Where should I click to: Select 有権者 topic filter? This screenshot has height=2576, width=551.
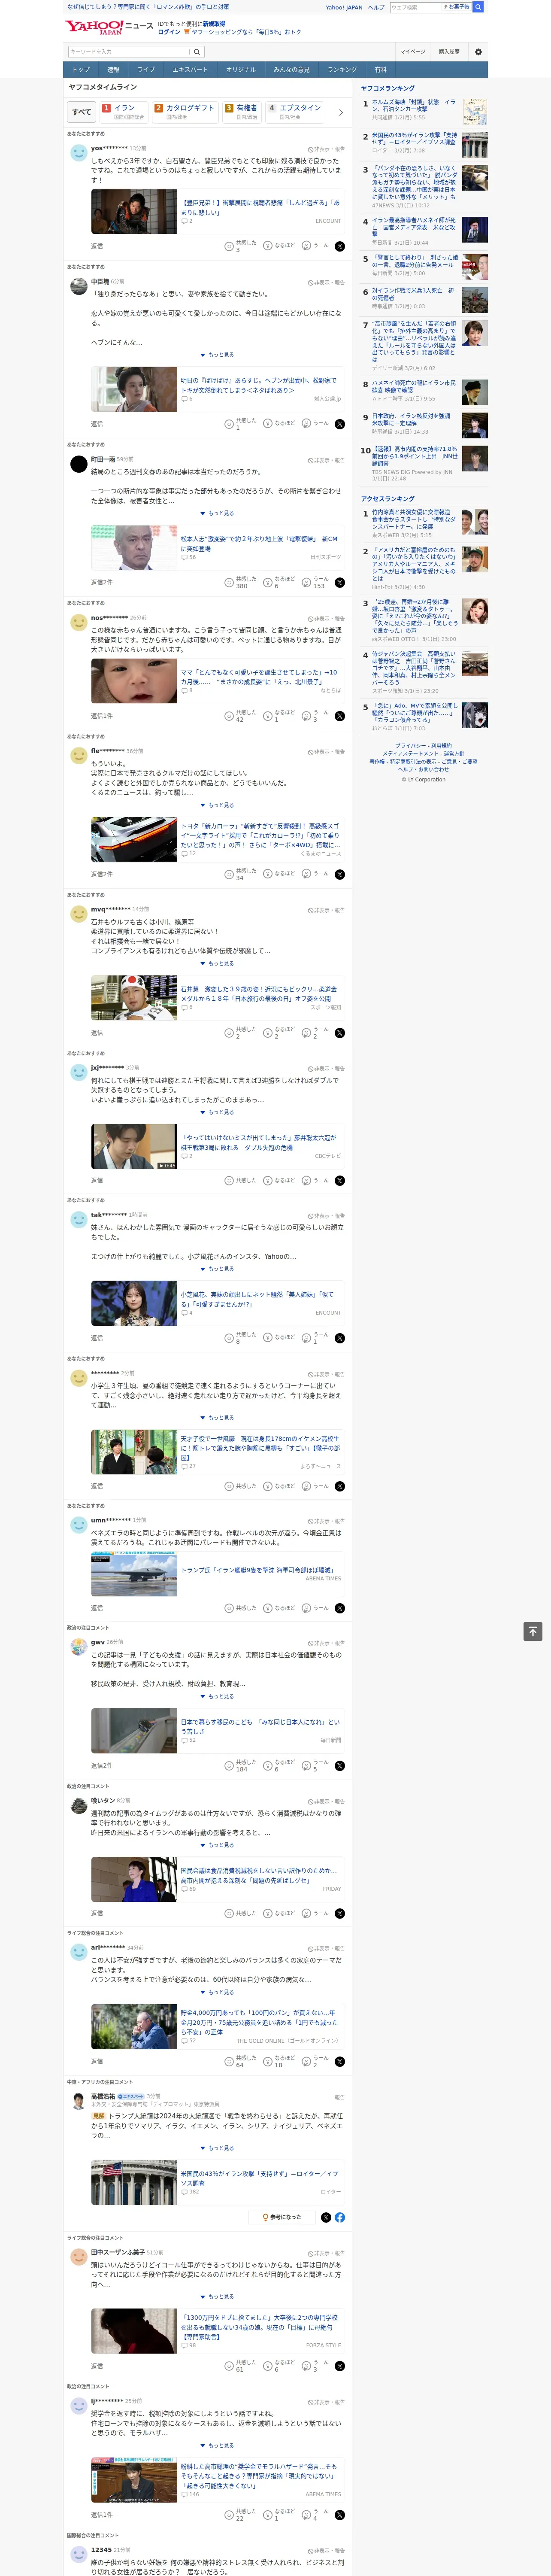(x=241, y=112)
